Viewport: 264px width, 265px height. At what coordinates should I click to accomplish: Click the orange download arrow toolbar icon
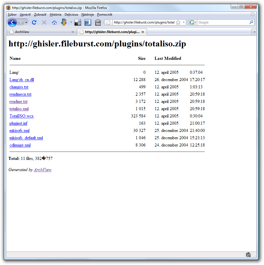[x=64, y=22]
